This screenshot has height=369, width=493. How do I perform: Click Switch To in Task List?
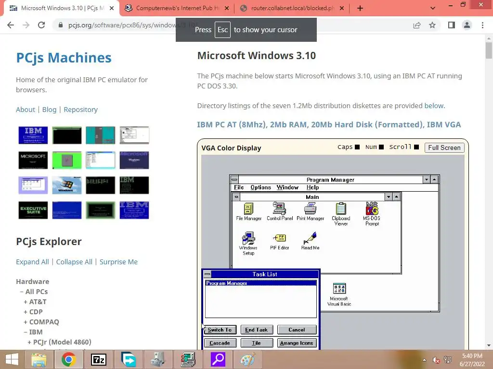220,330
